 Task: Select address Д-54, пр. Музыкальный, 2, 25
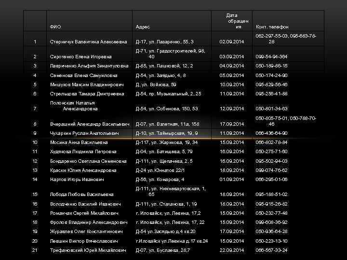coord(168,94)
